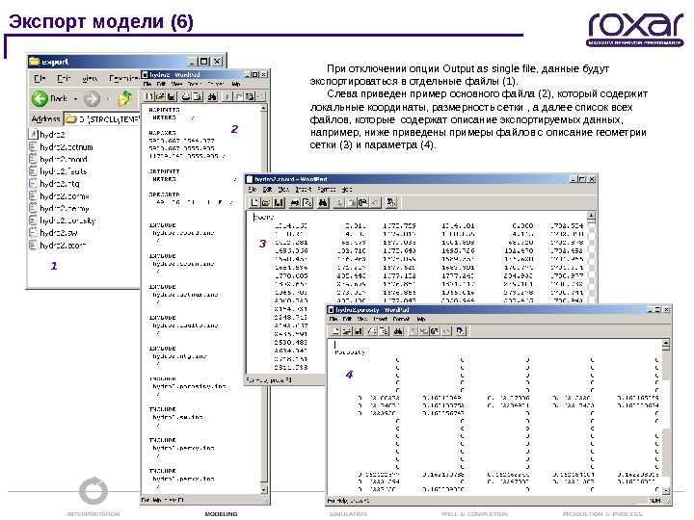Open File menu in hydro2.porosity WordPad
Image resolution: width=694 pixels, height=520 pixels.
(x=334, y=319)
